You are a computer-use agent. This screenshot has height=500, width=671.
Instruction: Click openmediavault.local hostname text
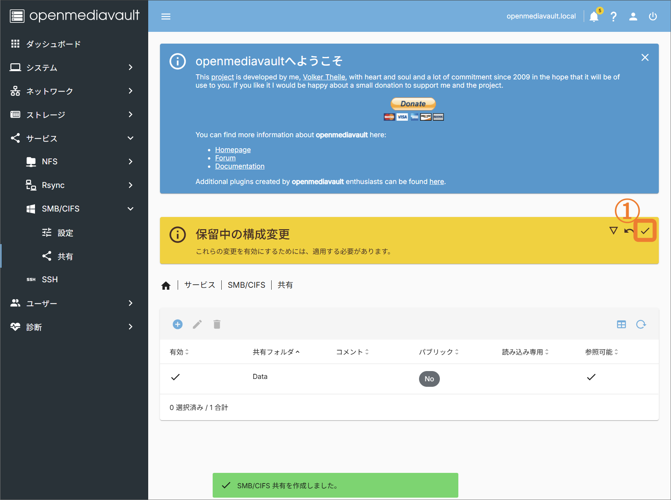click(x=541, y=16)
